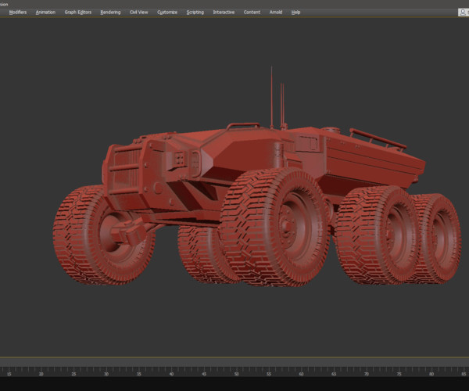The width and height of the screenshot is (469, 391).
Task: Open the Rendering menu
Action: pos(110,13)
